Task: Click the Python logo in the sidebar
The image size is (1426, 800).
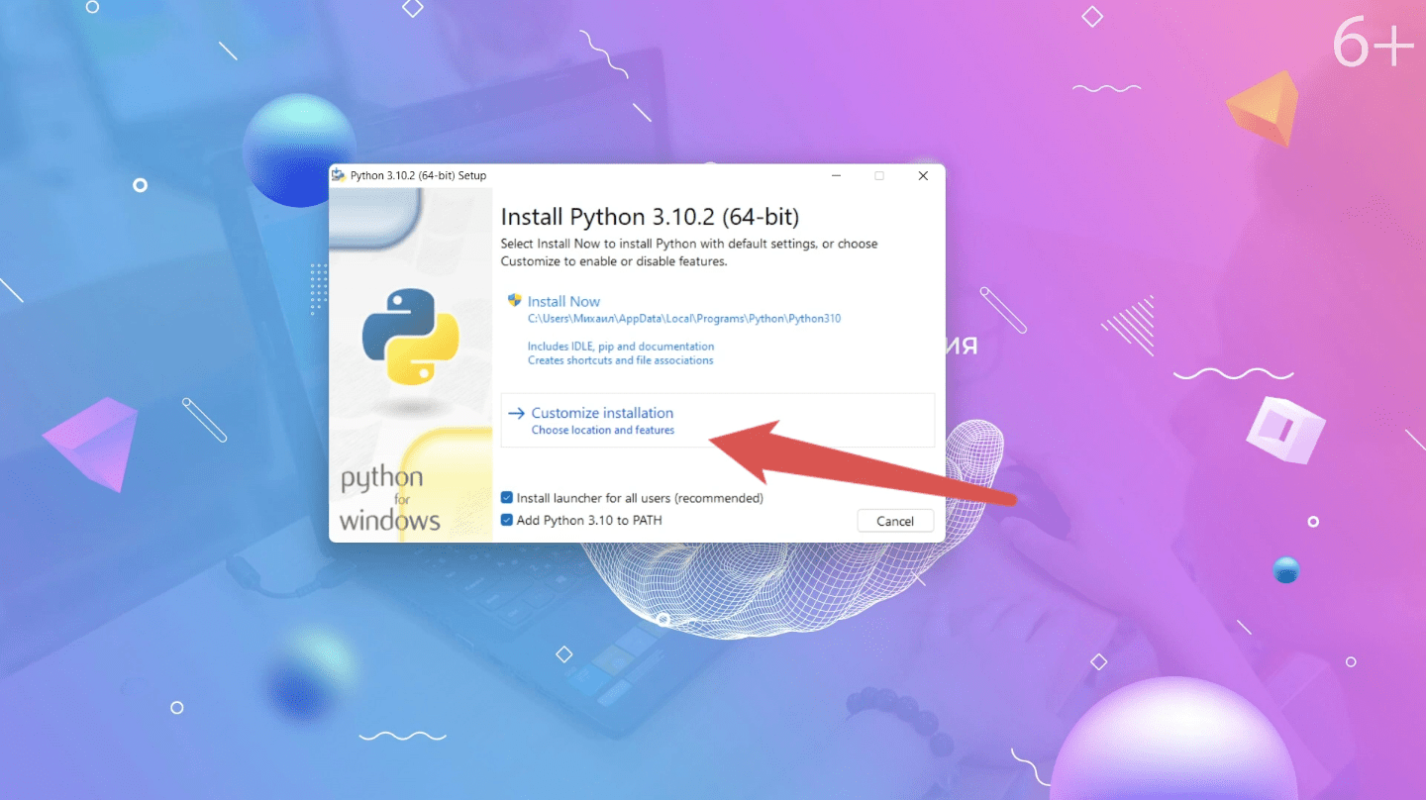Action: [410, 337]
